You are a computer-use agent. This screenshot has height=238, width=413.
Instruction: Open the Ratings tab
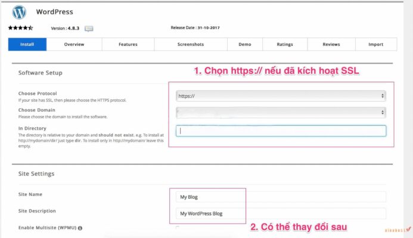285,45
